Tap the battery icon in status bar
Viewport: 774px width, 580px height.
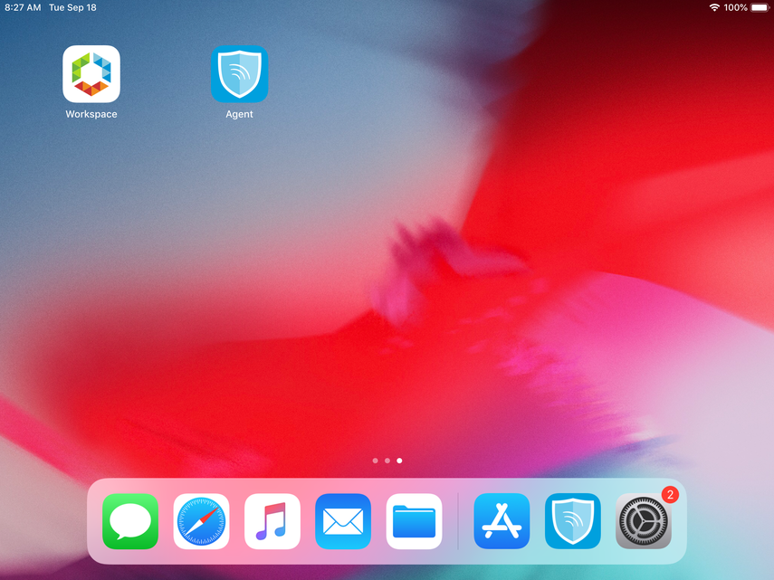coord(759,7)
